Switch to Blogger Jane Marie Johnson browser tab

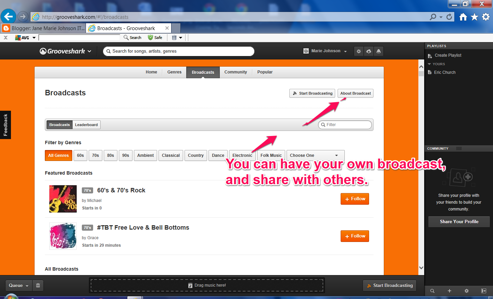43,28
